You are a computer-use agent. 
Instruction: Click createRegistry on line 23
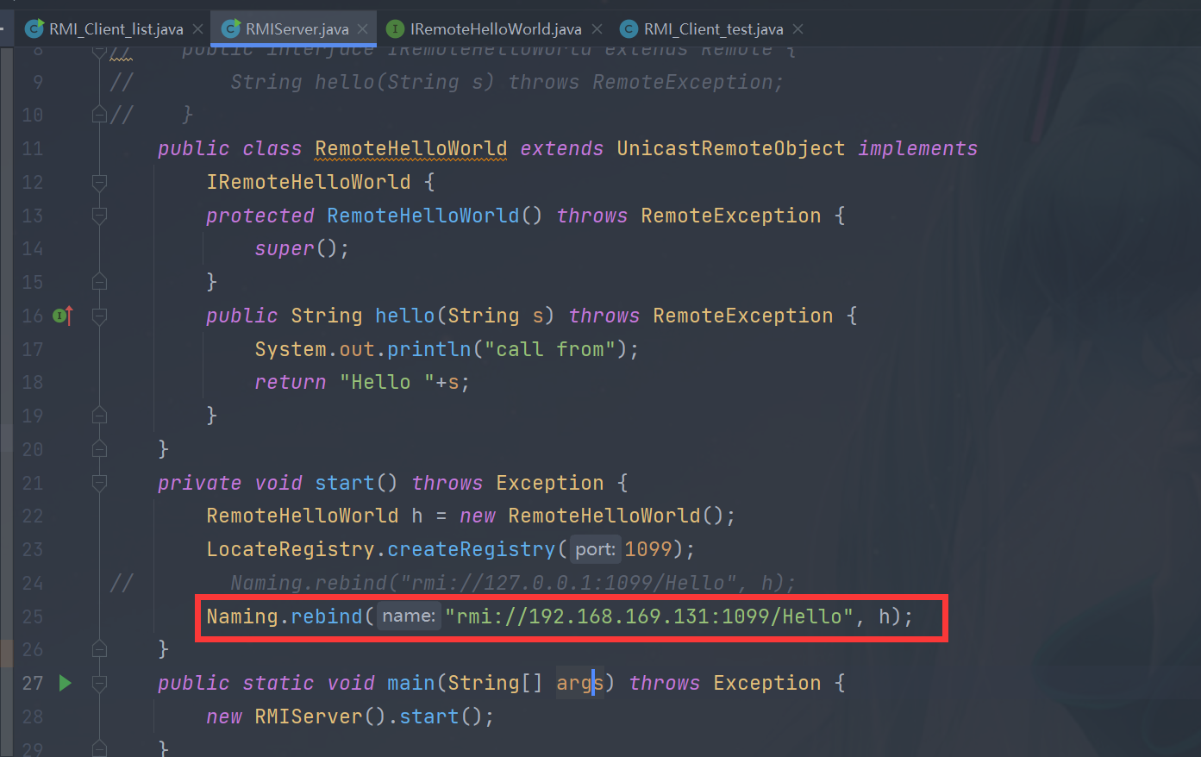point(472,549)
